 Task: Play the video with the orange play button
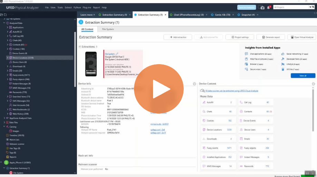159,89
